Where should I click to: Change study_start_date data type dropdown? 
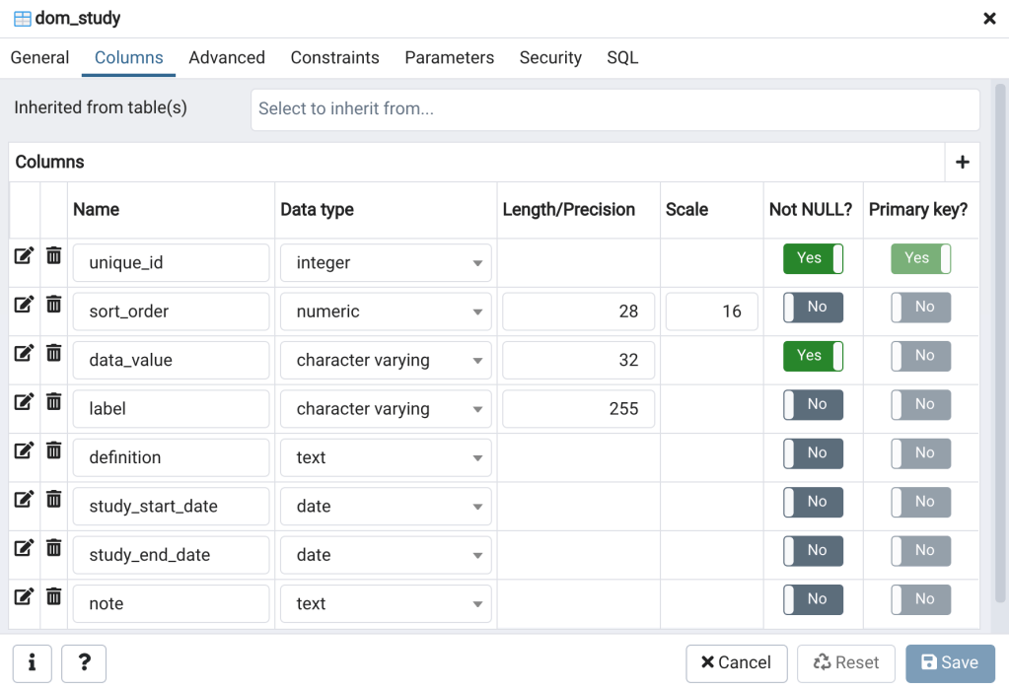click(x=385, y=507)
